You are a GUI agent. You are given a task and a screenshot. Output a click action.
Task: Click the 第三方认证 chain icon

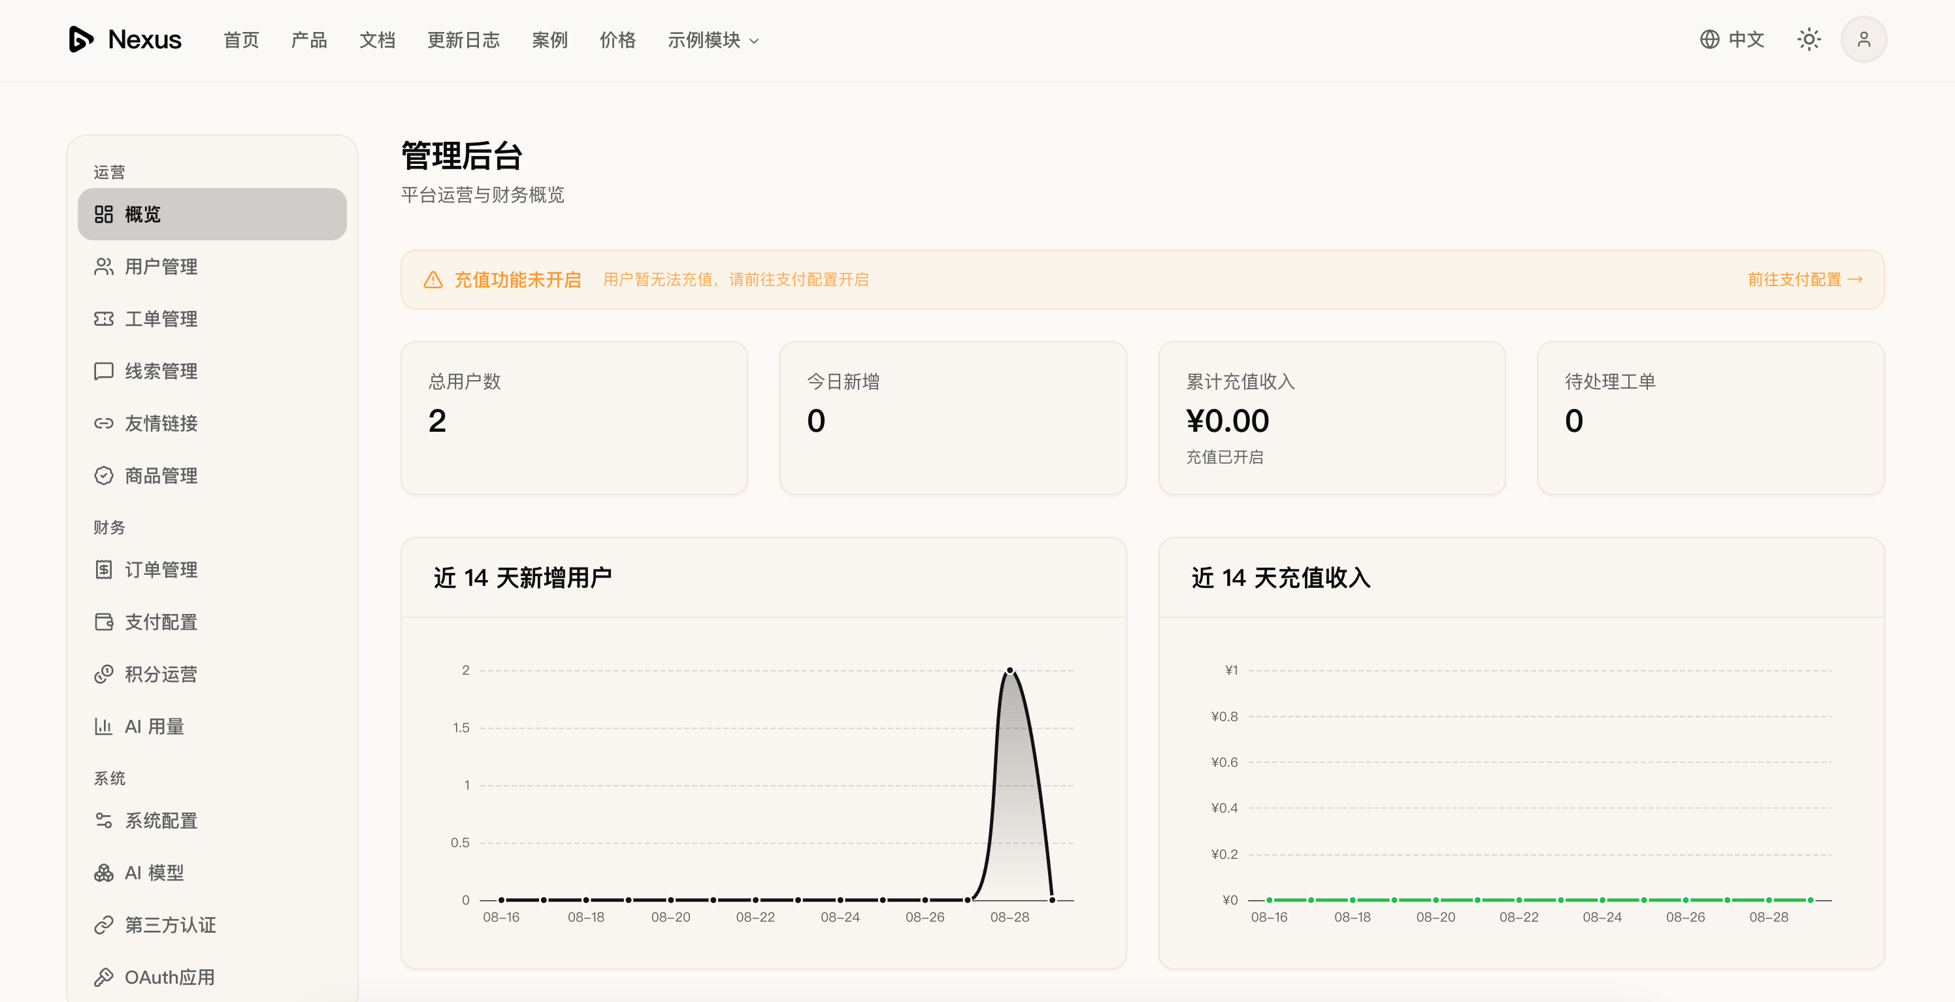104,926
